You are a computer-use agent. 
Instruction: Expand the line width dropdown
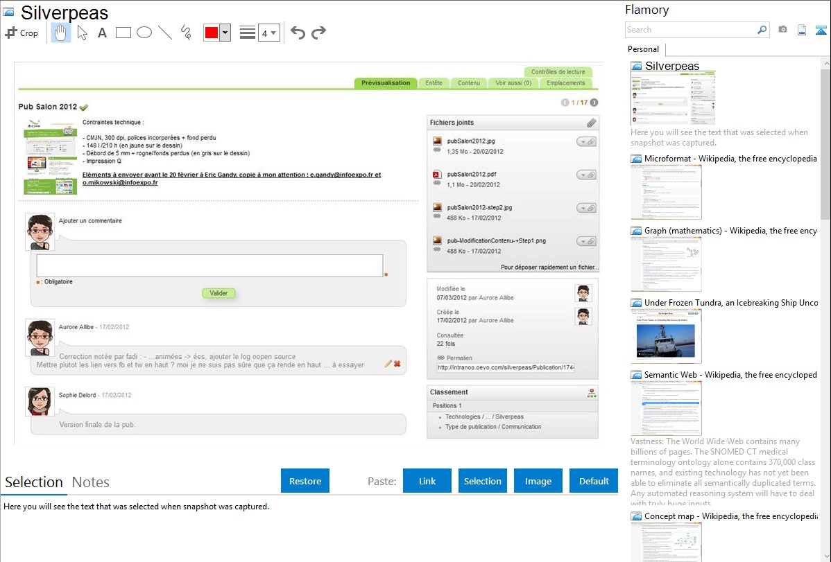[x=269, y=33]
